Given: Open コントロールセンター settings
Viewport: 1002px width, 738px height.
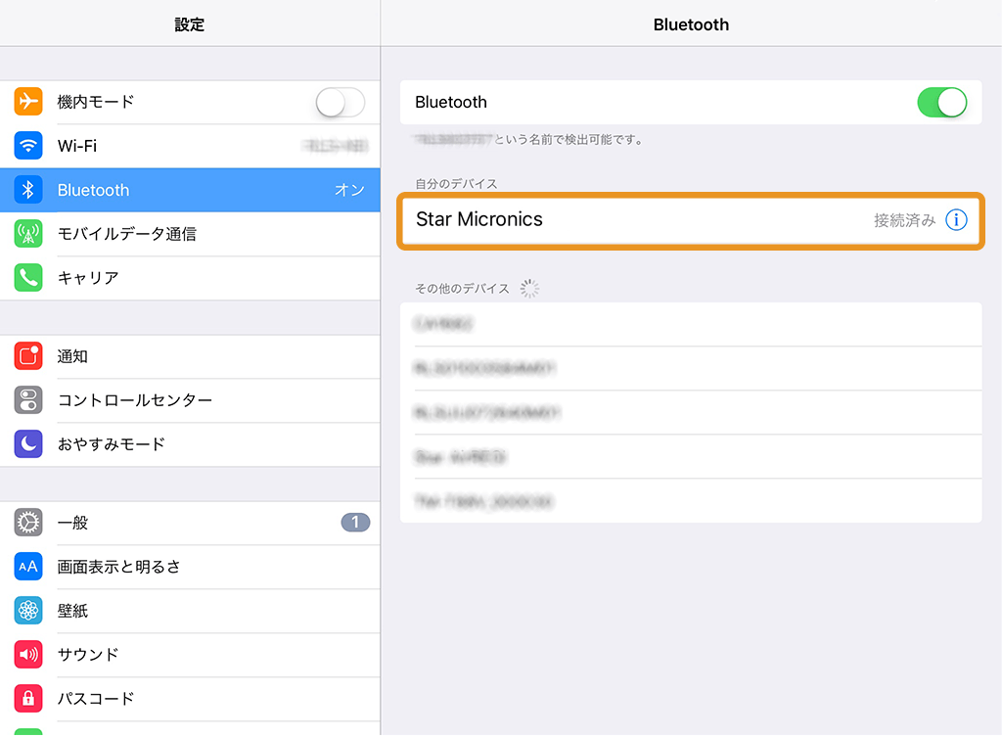Looking at the screenshot, I should 190,400.
